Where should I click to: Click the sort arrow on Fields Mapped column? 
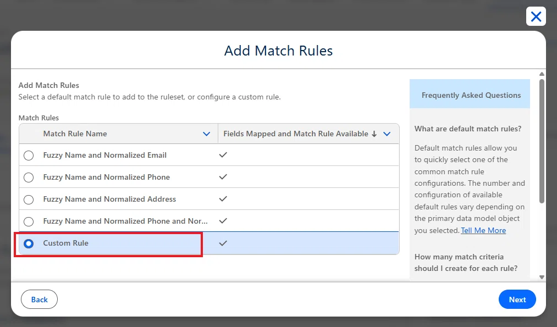374,134
